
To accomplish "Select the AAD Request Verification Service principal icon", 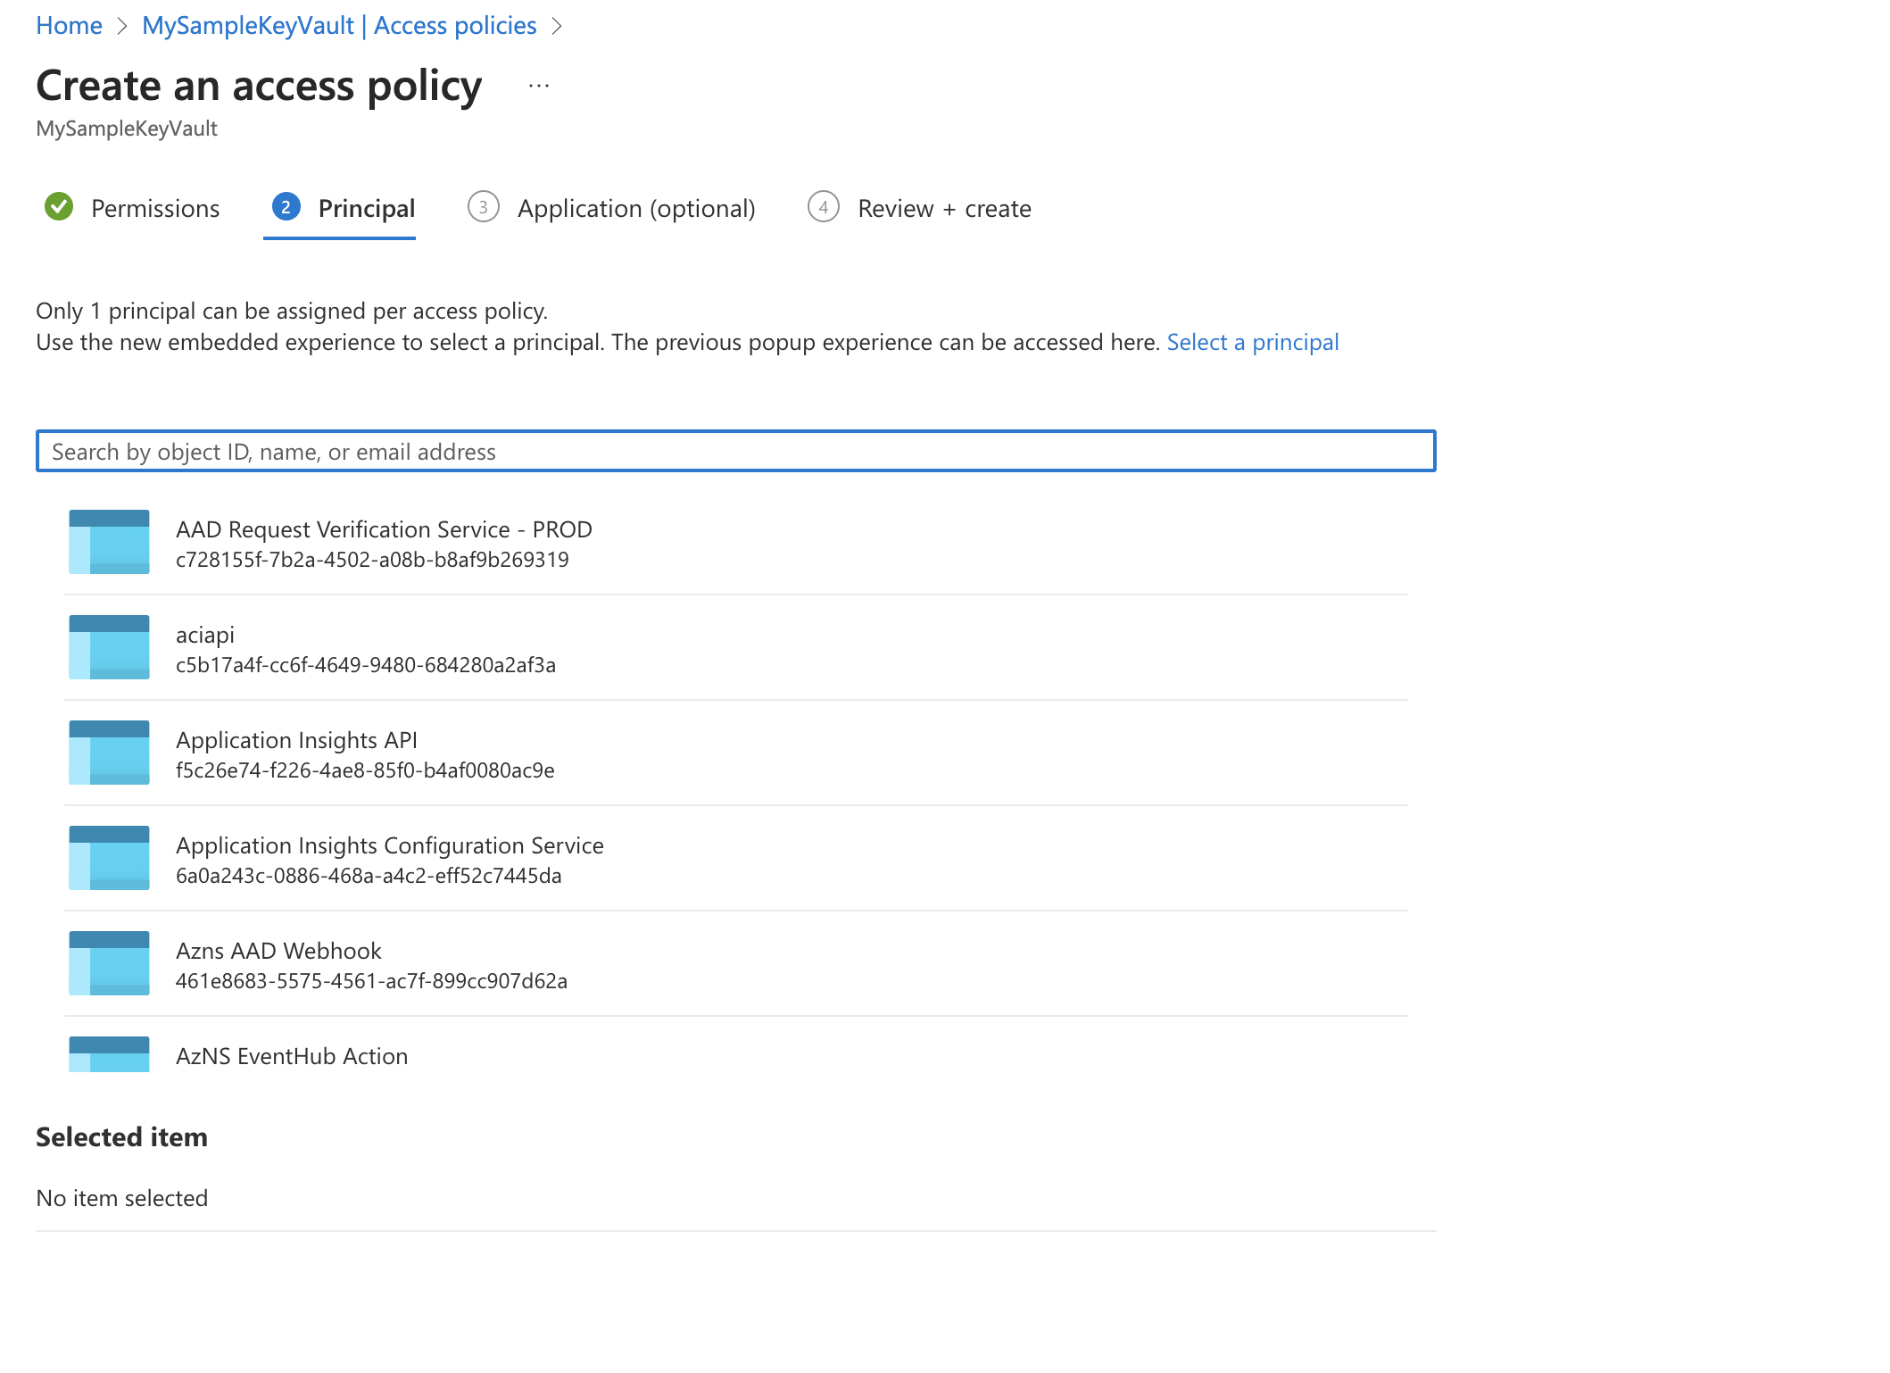I will (108, 542).
